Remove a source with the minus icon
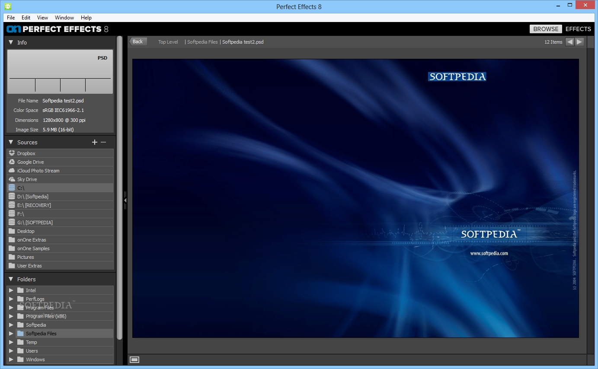 [x=103, y=142]
